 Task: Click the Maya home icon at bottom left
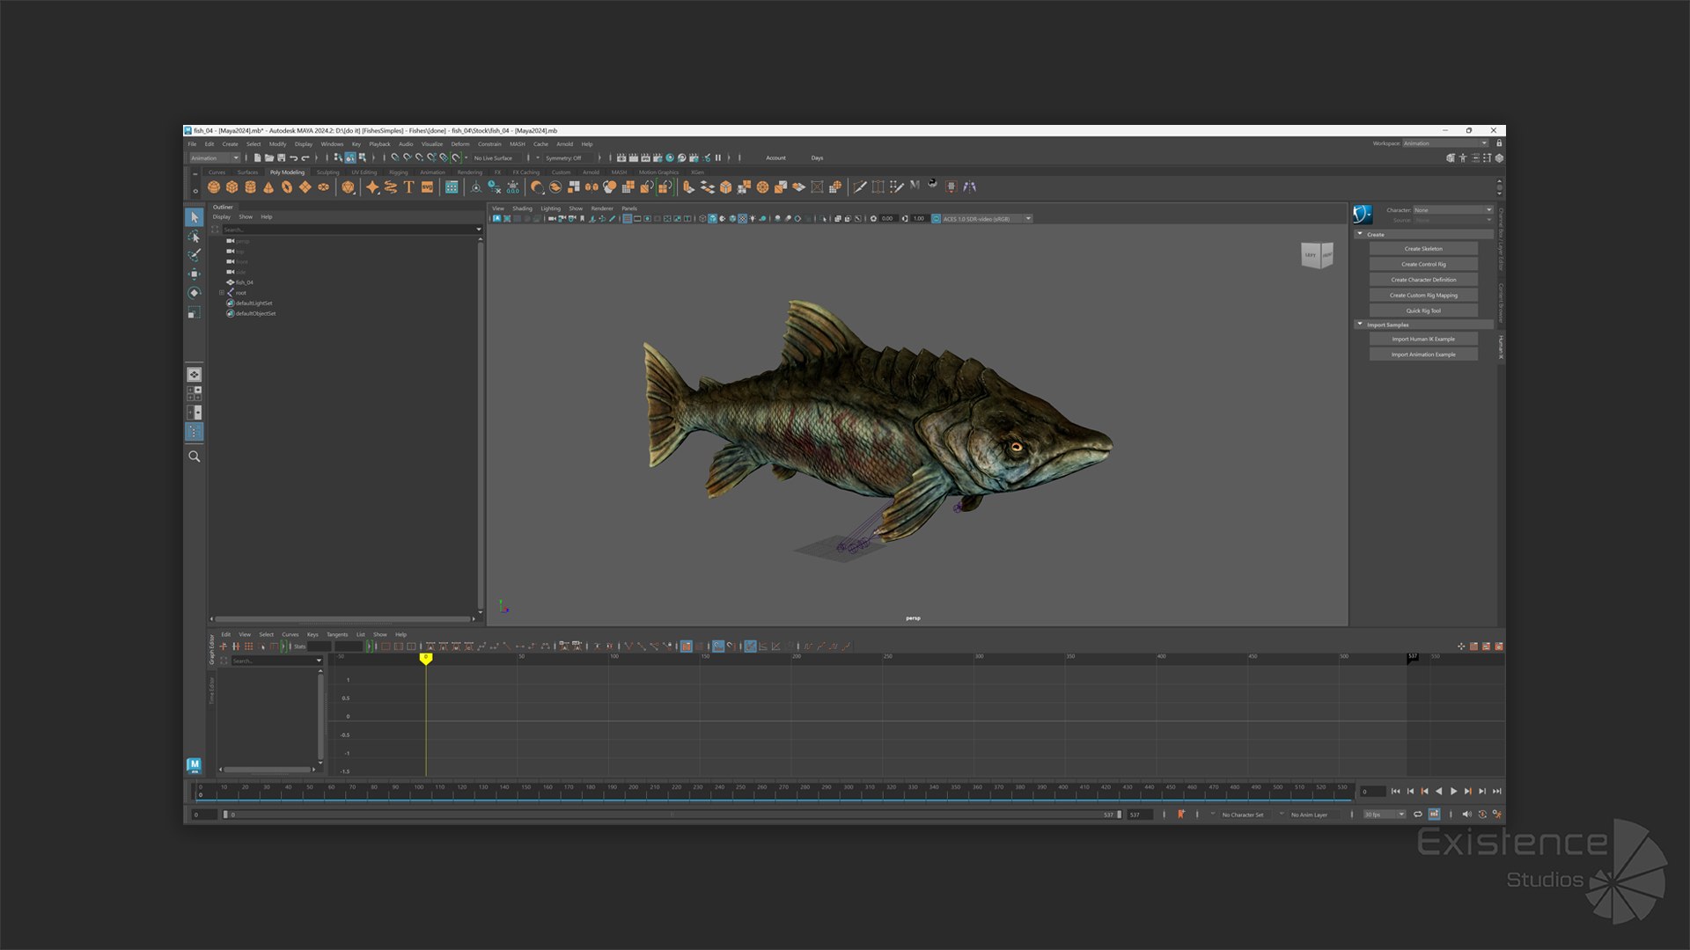[x=195, y=766]
